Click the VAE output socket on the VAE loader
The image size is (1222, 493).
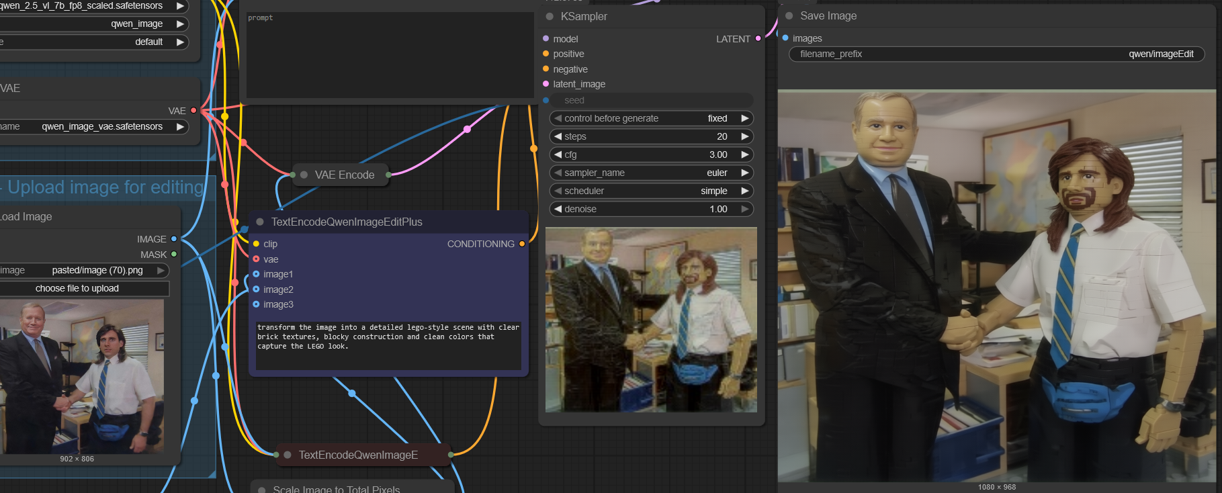(193, 111)
